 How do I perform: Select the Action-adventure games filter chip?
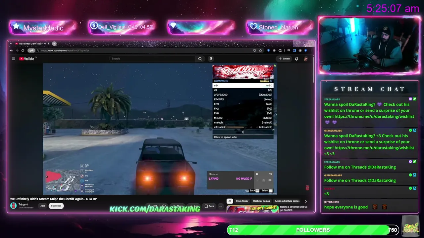(287, 201)
